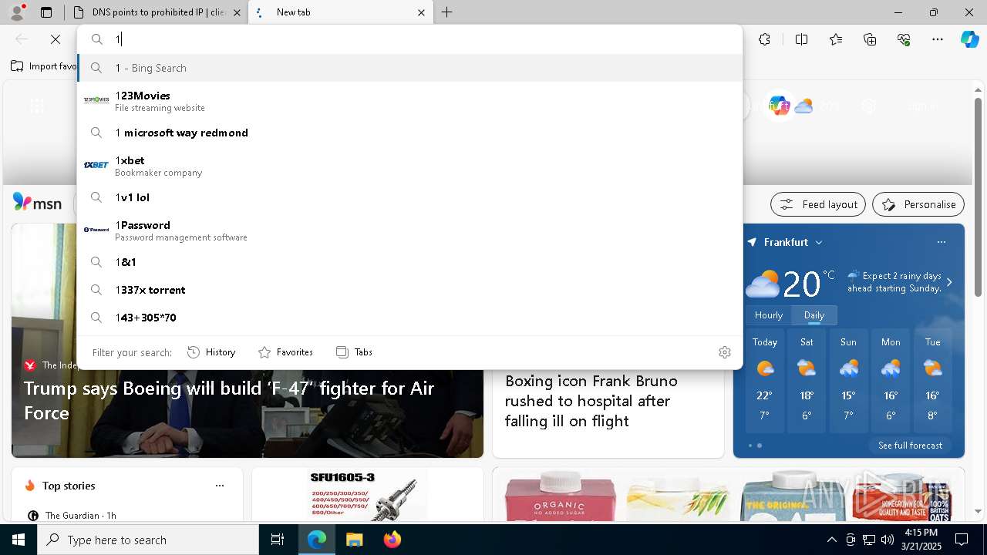This screenshot has height=555, width=987.
Task: Select Sun forecast column
Action: 848,382
